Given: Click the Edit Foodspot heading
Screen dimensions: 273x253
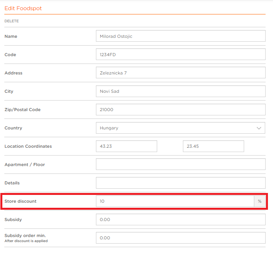Looking at the screenshot, I should [x=23, y=8].
